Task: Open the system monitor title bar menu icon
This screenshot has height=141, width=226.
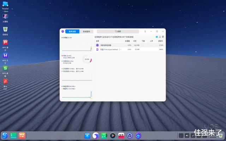Action: (145, 31)
